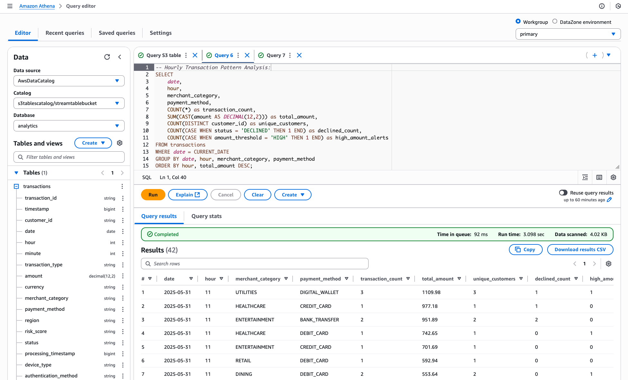Click the info icon in the top bar
This screenshot has width=628, height=380.
tap(602, 6)
